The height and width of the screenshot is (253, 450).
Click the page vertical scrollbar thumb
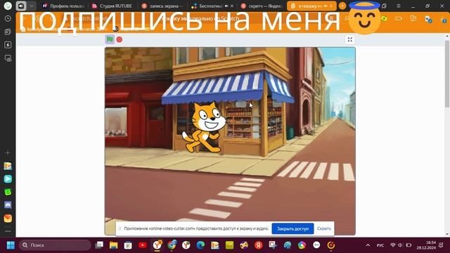[x=447, y=74]
